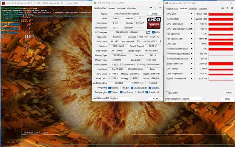Enable the Log to file checkbox
The width and height of the screenshot is (235, 147).
pos(167,93)
